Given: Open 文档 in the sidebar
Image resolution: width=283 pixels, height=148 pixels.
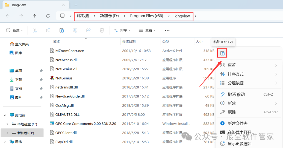Looking at the screenshot, I should coord(16,88).
